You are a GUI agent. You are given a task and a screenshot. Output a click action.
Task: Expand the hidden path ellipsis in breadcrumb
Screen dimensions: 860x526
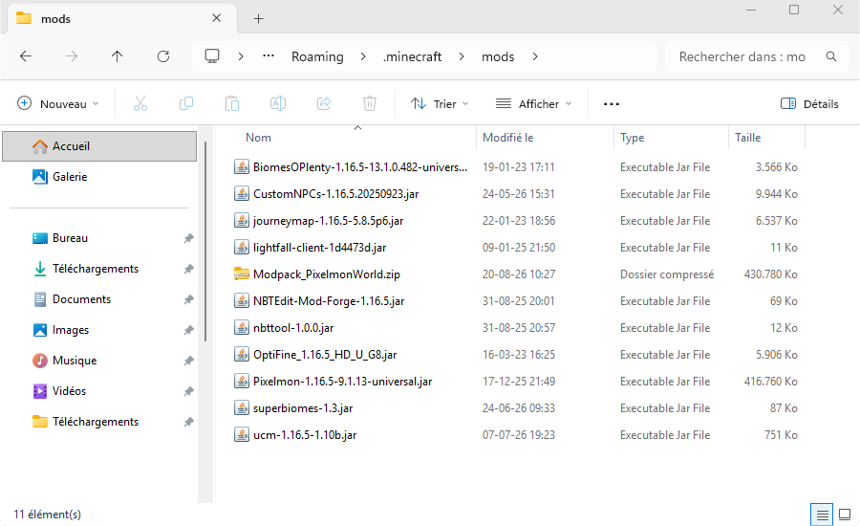pyautogui.click(x=269, y=56)
